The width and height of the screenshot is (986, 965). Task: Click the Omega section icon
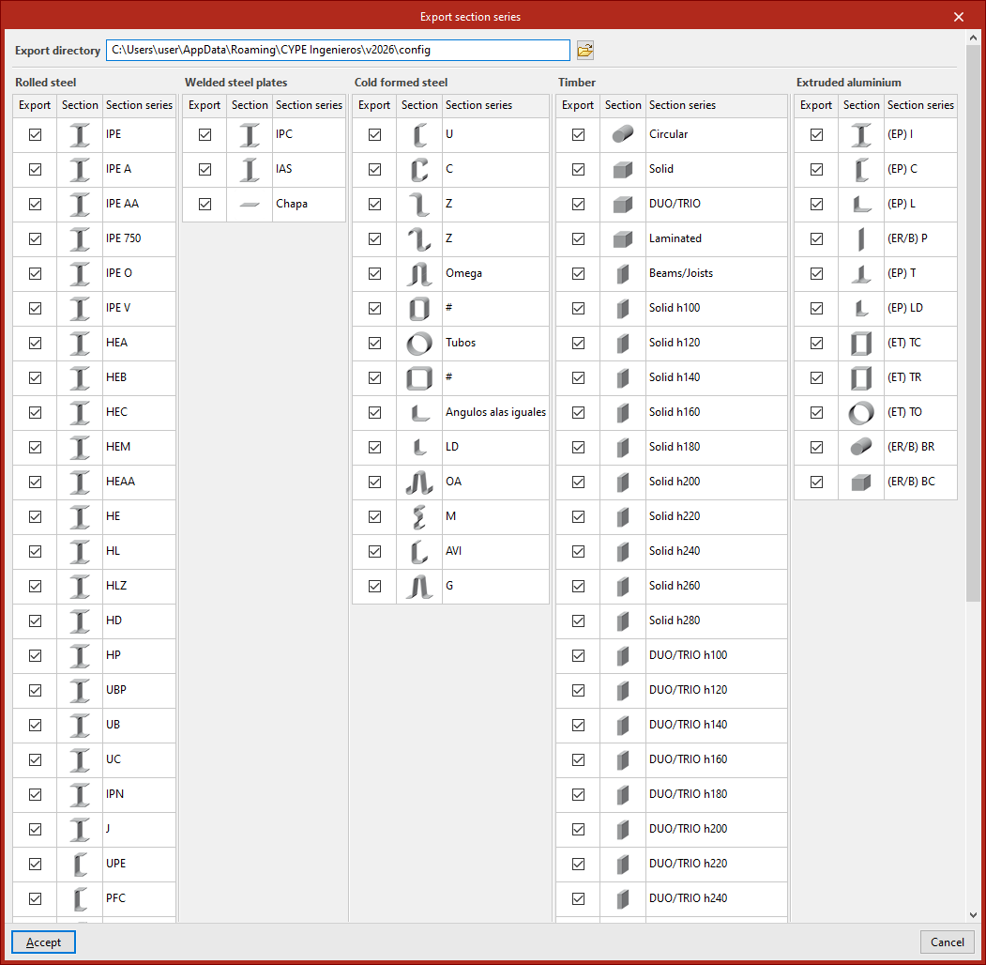pos(419,274)
